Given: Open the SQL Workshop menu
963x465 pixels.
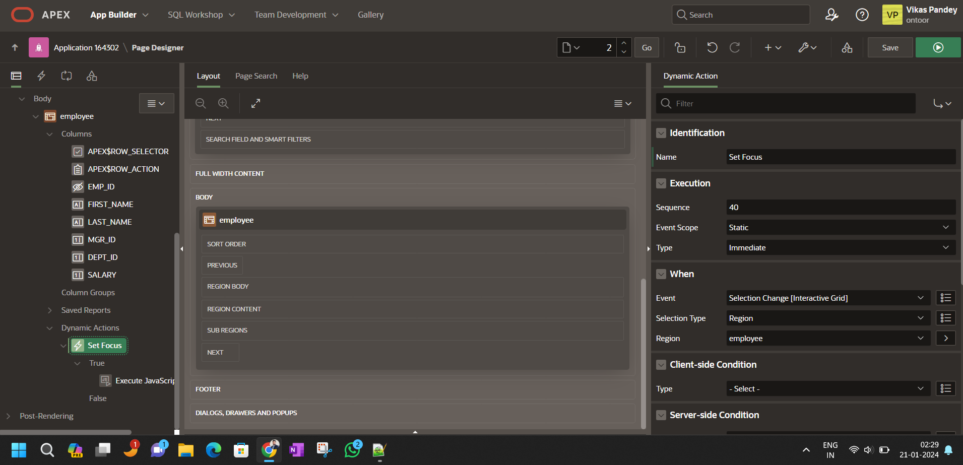Looking at the screenshot, I should 201,15.
